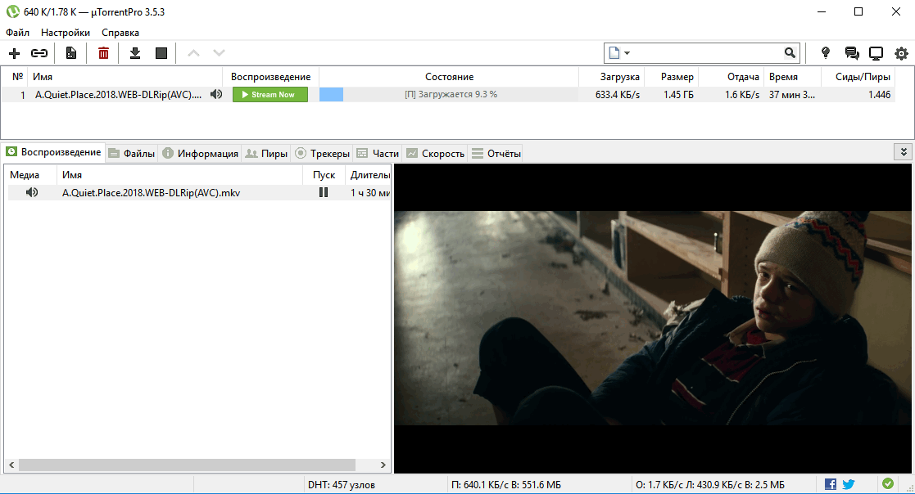Click Медиа column header
Screen dimensions: 915x494
(x=30, y=175)
